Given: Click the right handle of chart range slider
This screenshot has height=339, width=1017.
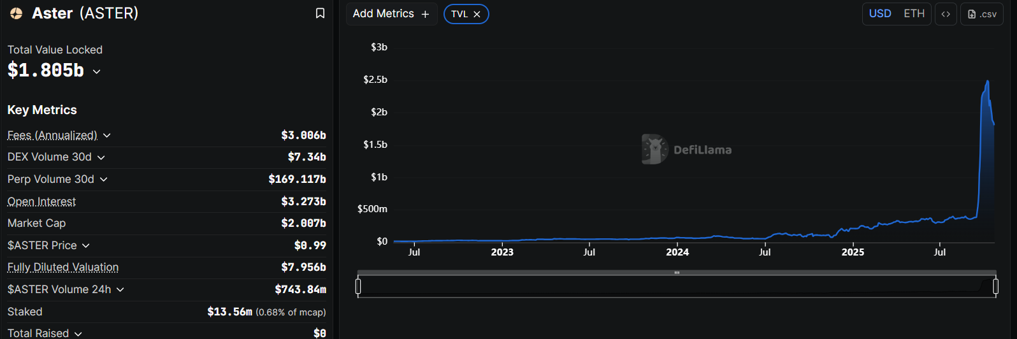Looking at the screenshot, I should point(995,287).
